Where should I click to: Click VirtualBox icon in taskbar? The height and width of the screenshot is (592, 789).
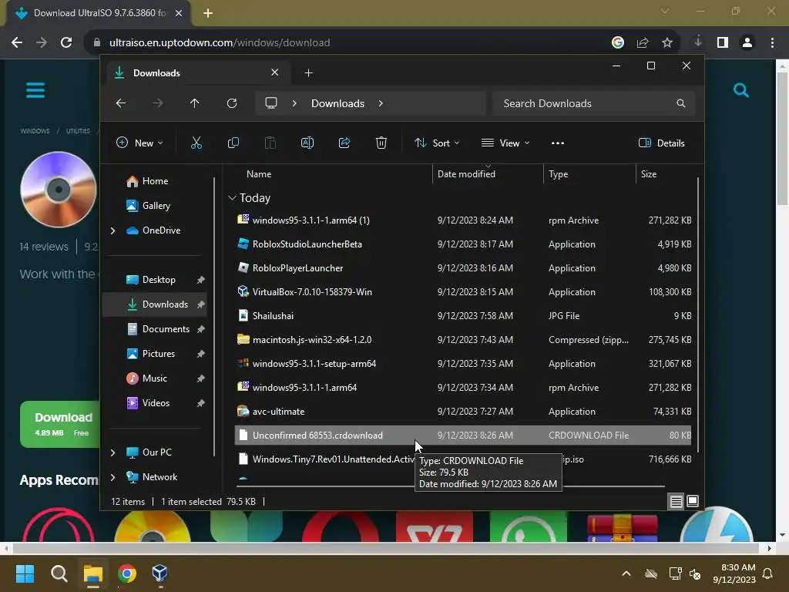(159, 573)
